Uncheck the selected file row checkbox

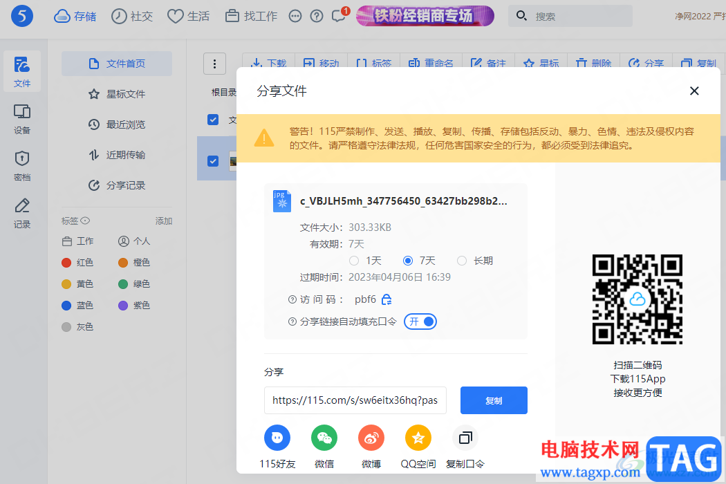point(213,160)
